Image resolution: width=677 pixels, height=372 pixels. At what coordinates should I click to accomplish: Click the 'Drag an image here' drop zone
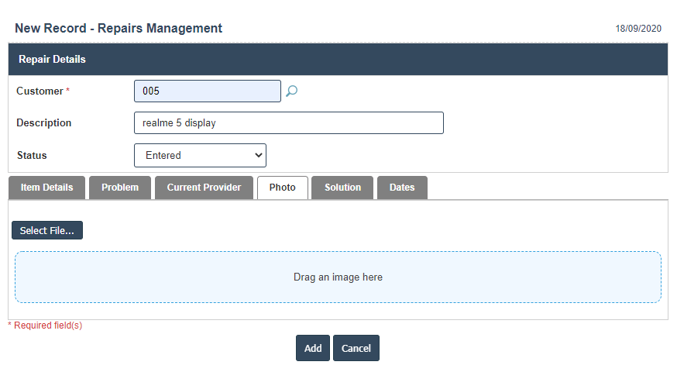click(x=338, y=277)
